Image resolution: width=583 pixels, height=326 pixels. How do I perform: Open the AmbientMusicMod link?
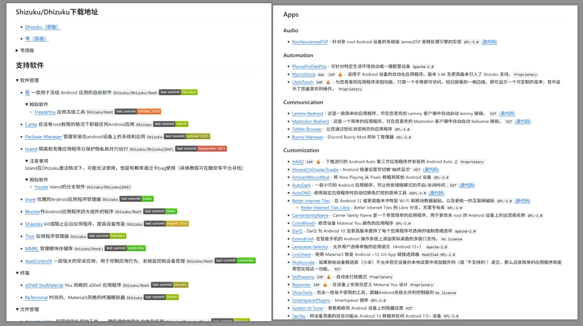click(x=310, y=178)
